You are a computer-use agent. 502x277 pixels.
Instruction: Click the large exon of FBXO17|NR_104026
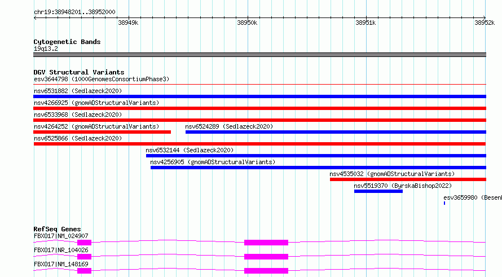[266, 257]
